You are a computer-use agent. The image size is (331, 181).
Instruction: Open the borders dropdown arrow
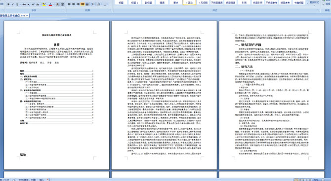[108, 4]
